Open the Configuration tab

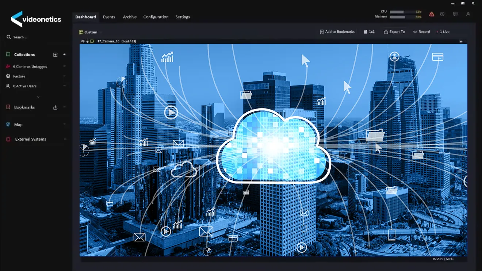point(156,17)
